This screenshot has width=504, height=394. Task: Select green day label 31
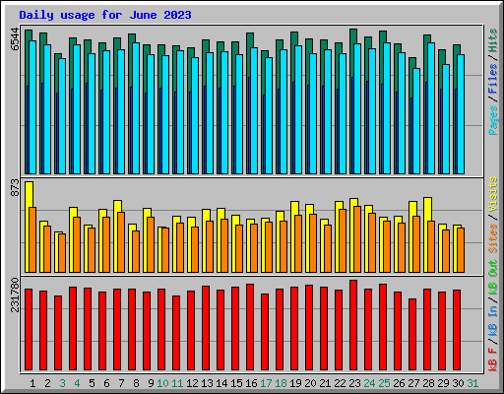click(x=472, y=383)
